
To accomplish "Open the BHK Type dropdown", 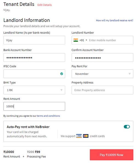I will pyautogui.click(x=34, y=90).
